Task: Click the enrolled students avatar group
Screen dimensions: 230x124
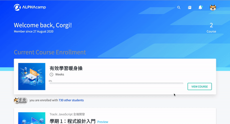Action: (x=20, y=100)
